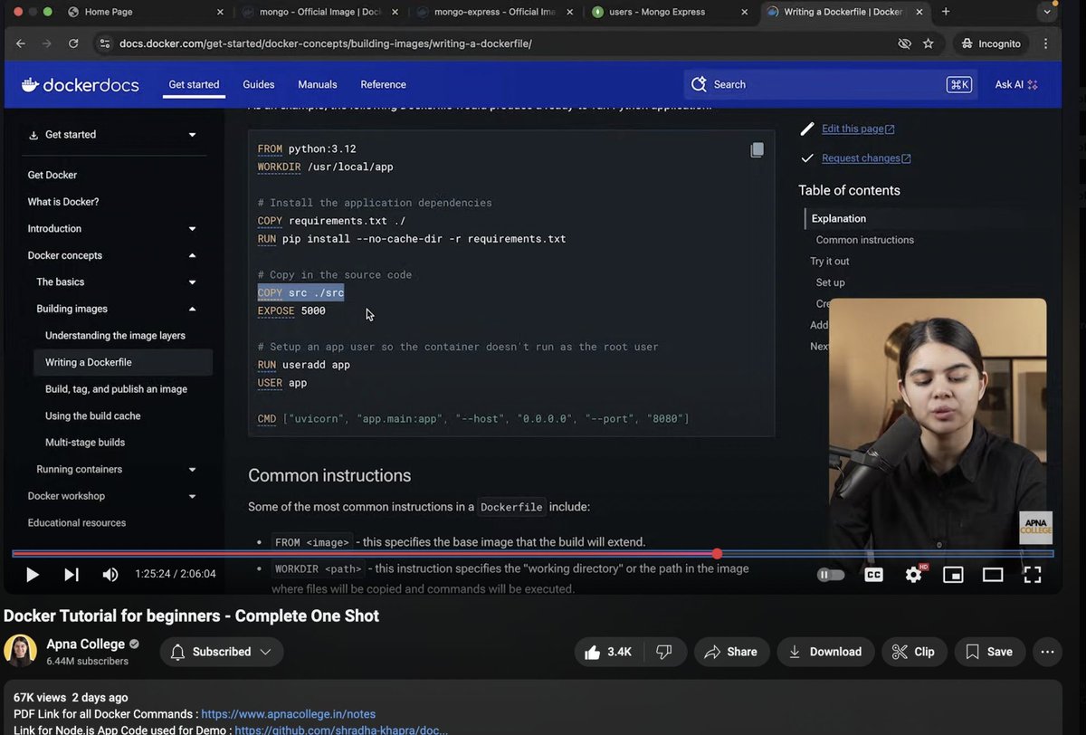Image resolution: width=1086 pixels, height=735 pixels.
Task: Open the tab search dropdown arrow
Action: pyautogui.click(x=1048, y=12)
